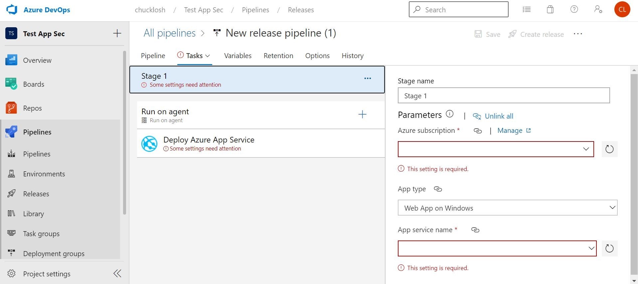Image resolution: width=638 pixels, height=284 pixels.
Task: Select the Tasks tab
Action: 194,56
